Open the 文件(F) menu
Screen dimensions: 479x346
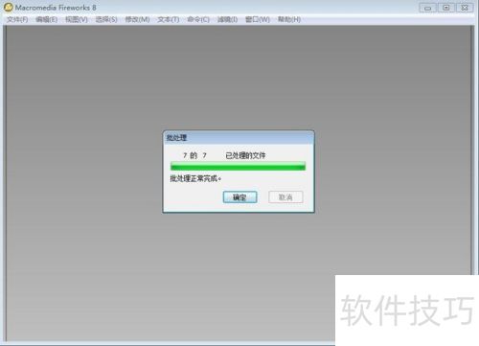(x=17, y=19)
